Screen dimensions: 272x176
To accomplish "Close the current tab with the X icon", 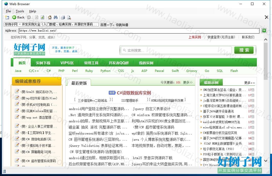I will pyautogui.click(x=266, y=17).
